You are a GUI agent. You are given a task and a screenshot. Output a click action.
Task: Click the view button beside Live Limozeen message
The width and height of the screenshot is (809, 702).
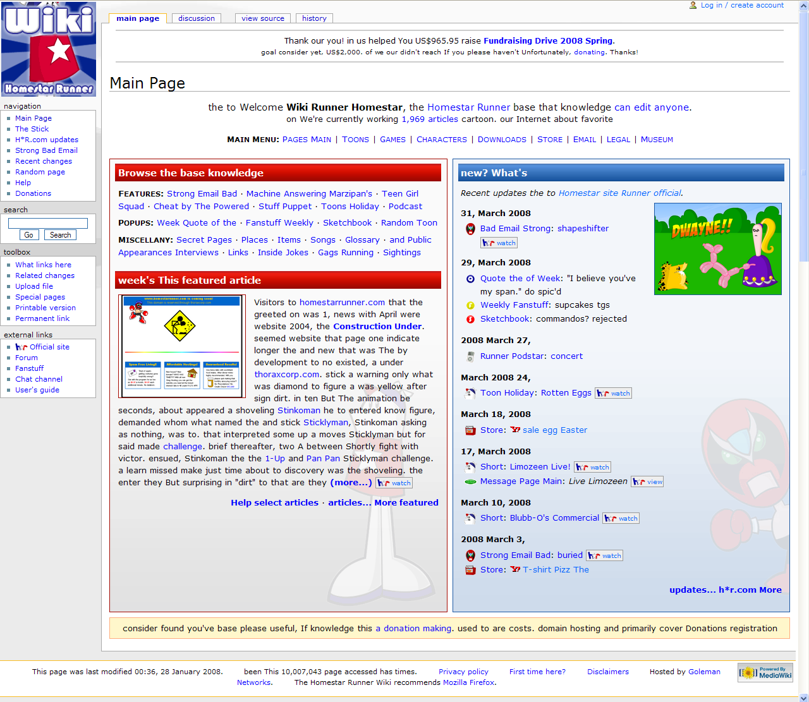pos(648,481)
